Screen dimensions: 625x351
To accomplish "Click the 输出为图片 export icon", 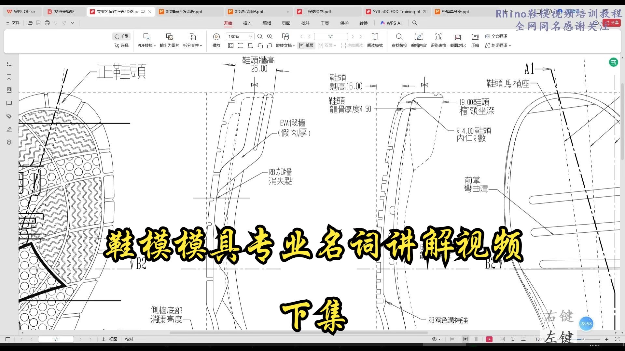I will coord(169,40).
